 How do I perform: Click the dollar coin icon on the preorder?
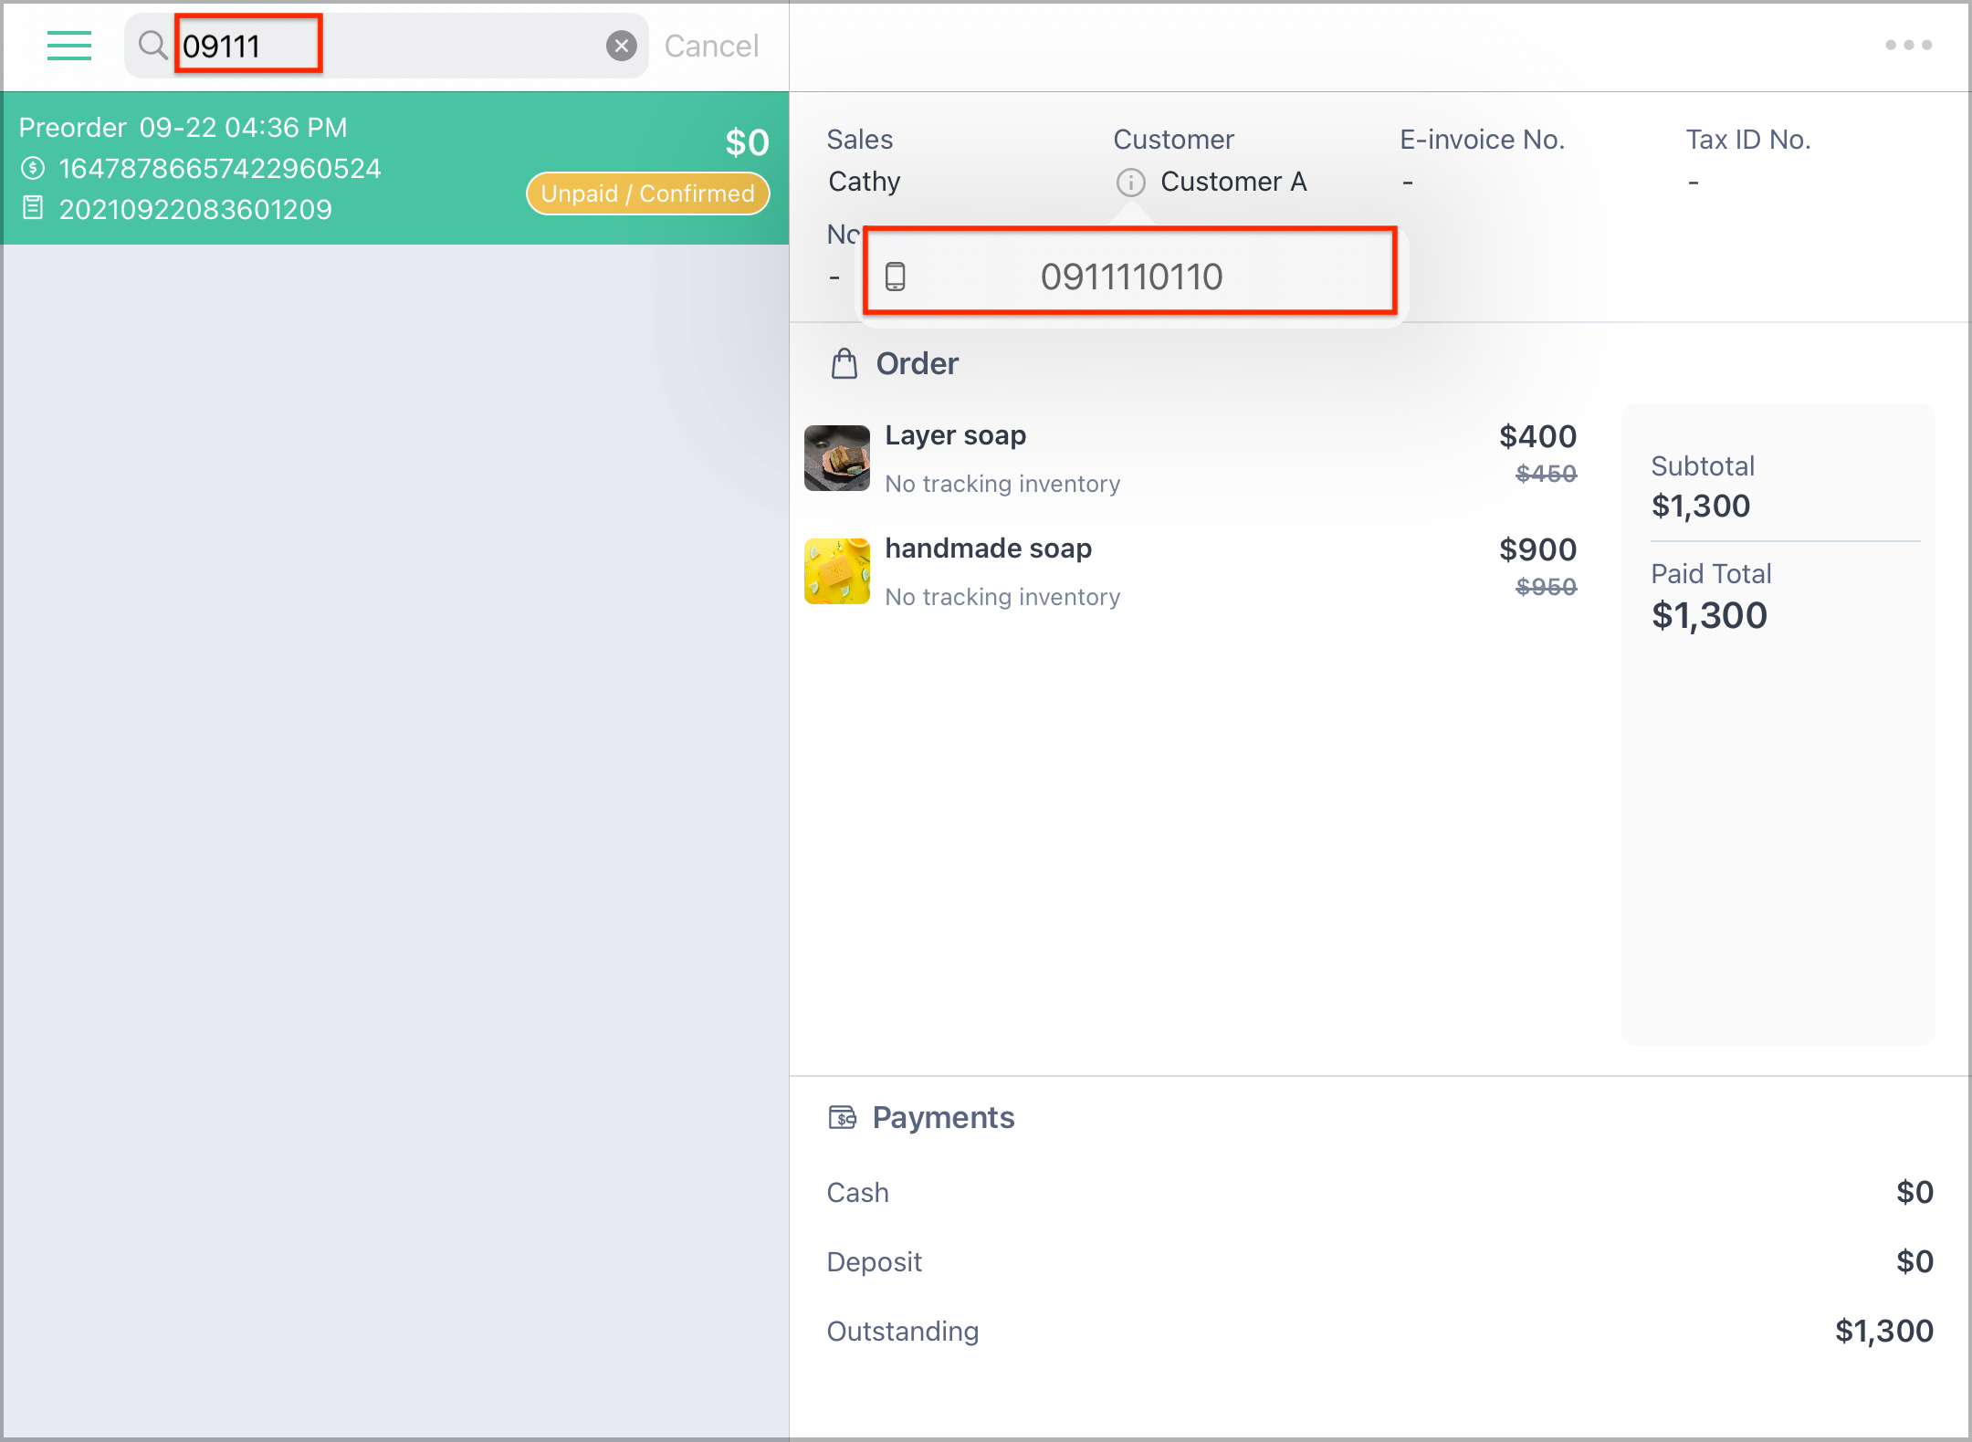click(33, 168)
